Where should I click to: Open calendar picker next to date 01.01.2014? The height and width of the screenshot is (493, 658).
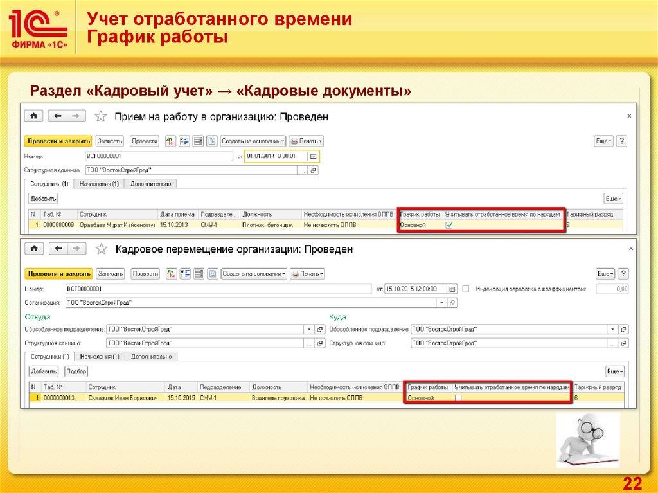313,156
